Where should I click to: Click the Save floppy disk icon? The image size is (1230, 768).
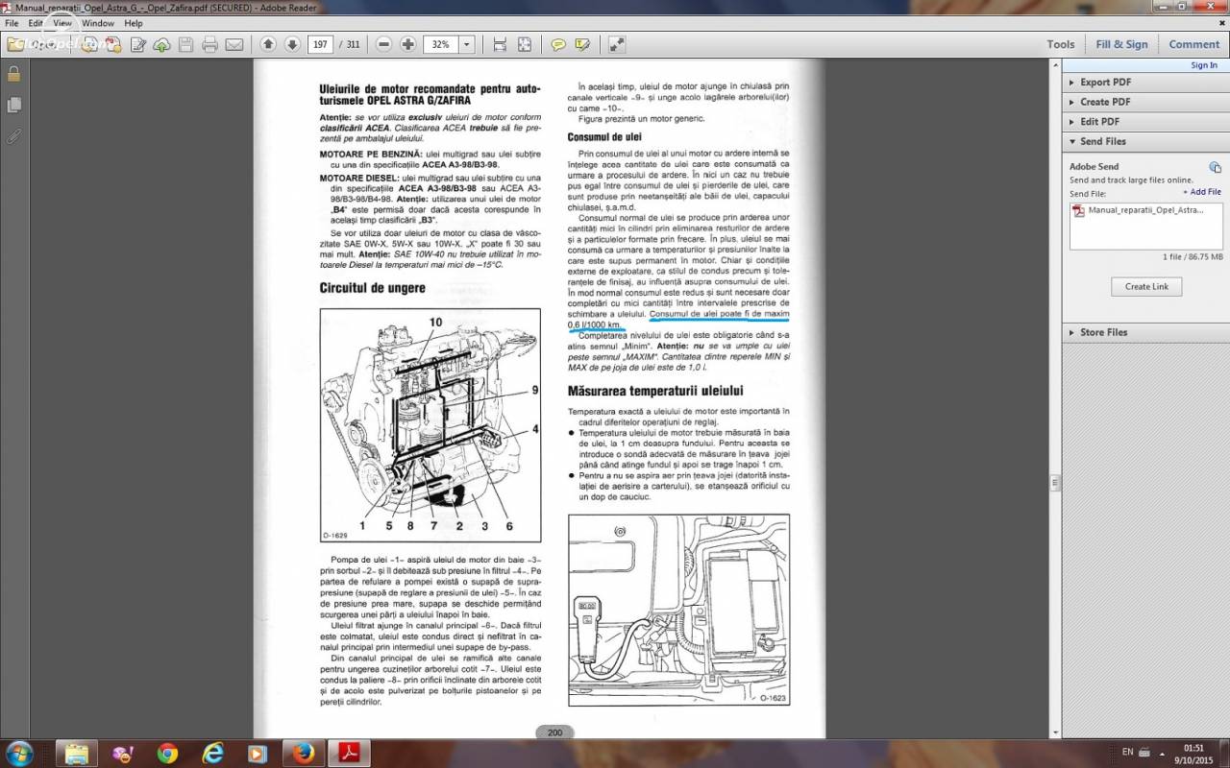(185, 44)
